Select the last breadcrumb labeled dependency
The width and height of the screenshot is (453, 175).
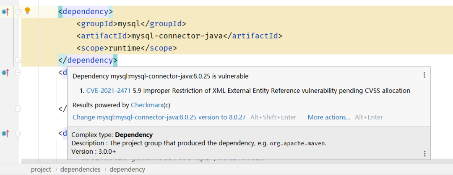(127, 169)
